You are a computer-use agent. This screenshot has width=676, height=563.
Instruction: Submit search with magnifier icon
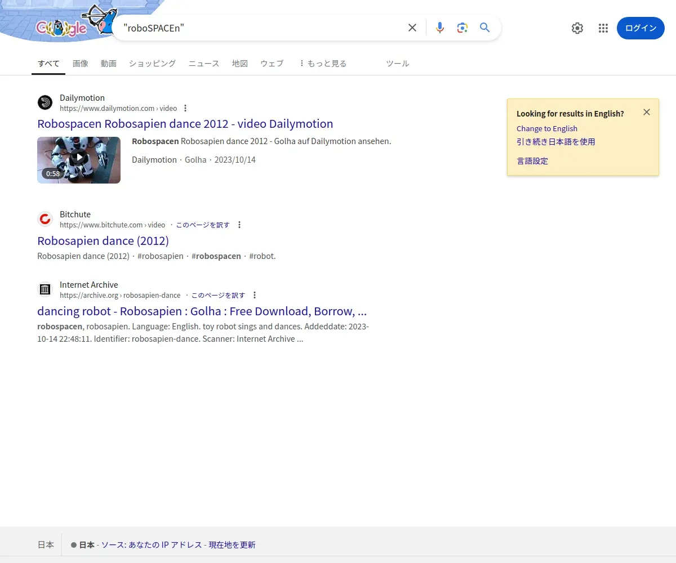coord(485,28)
